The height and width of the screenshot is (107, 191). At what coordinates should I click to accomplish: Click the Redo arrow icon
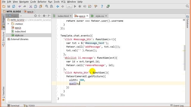click(24, 6)
